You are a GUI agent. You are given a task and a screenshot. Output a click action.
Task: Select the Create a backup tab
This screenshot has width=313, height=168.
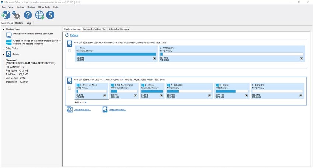tap(72, 29)
